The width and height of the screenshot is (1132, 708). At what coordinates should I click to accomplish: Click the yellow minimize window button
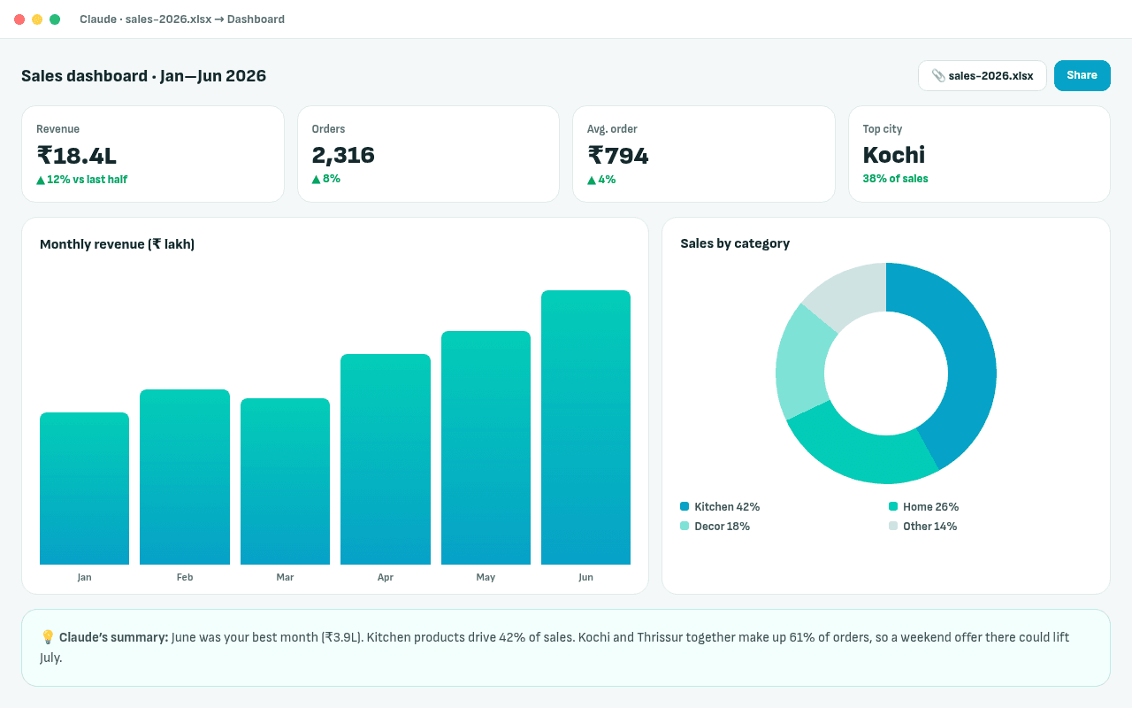coord(37,19)
